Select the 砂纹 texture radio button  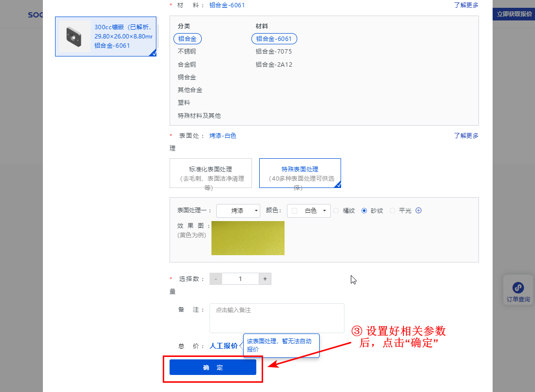click(x=364, y=210)
